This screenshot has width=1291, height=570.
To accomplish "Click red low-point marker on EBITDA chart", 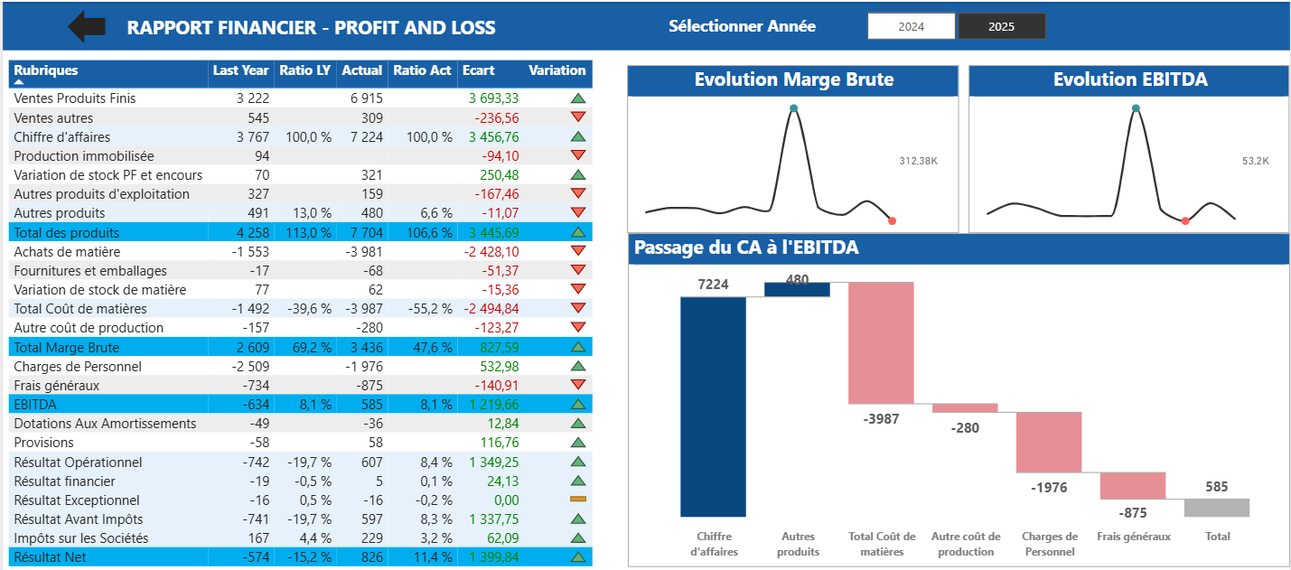I will point(1185,220).
